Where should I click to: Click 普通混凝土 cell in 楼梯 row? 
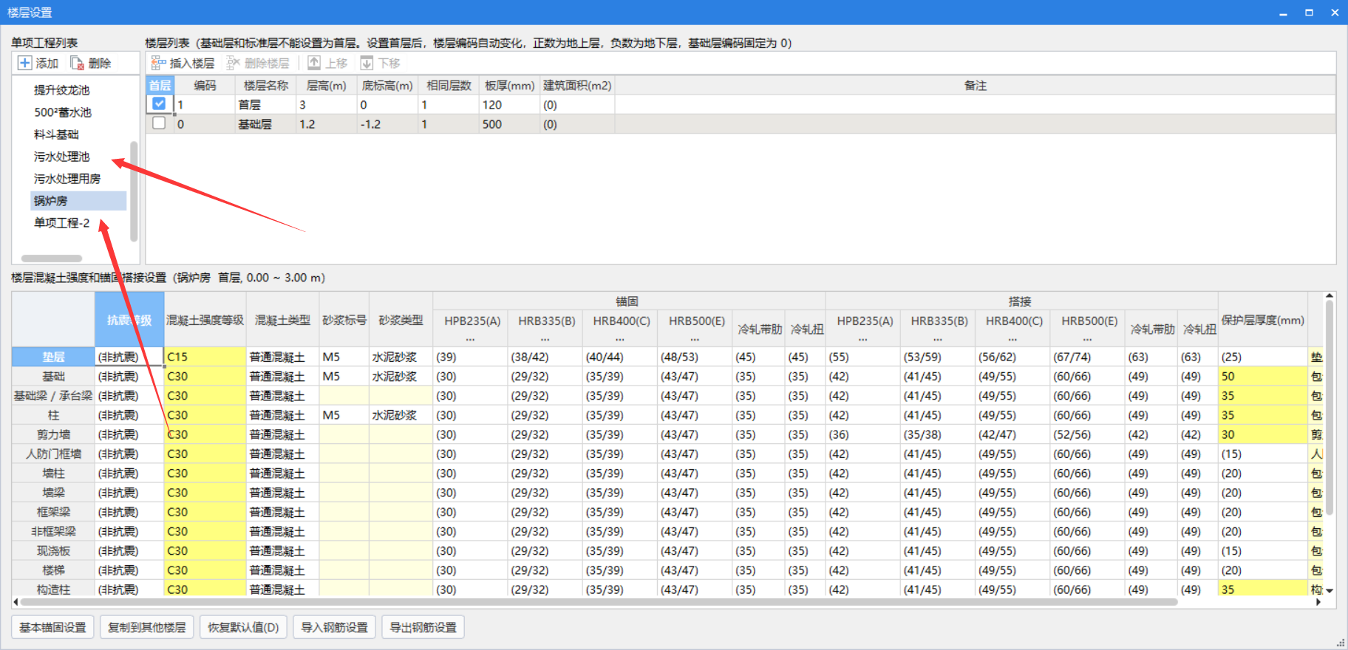[282, 570]
